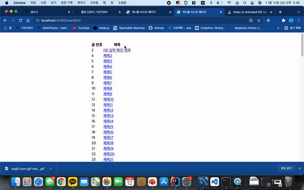Close the Video to animated GIF tab
The height and width of the screenshot is (190, 304).
click(x=271, y=12)
